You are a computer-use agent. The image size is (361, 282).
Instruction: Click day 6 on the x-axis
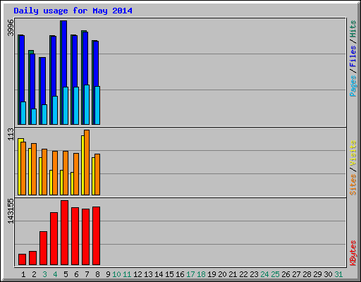tap(76, 274)
